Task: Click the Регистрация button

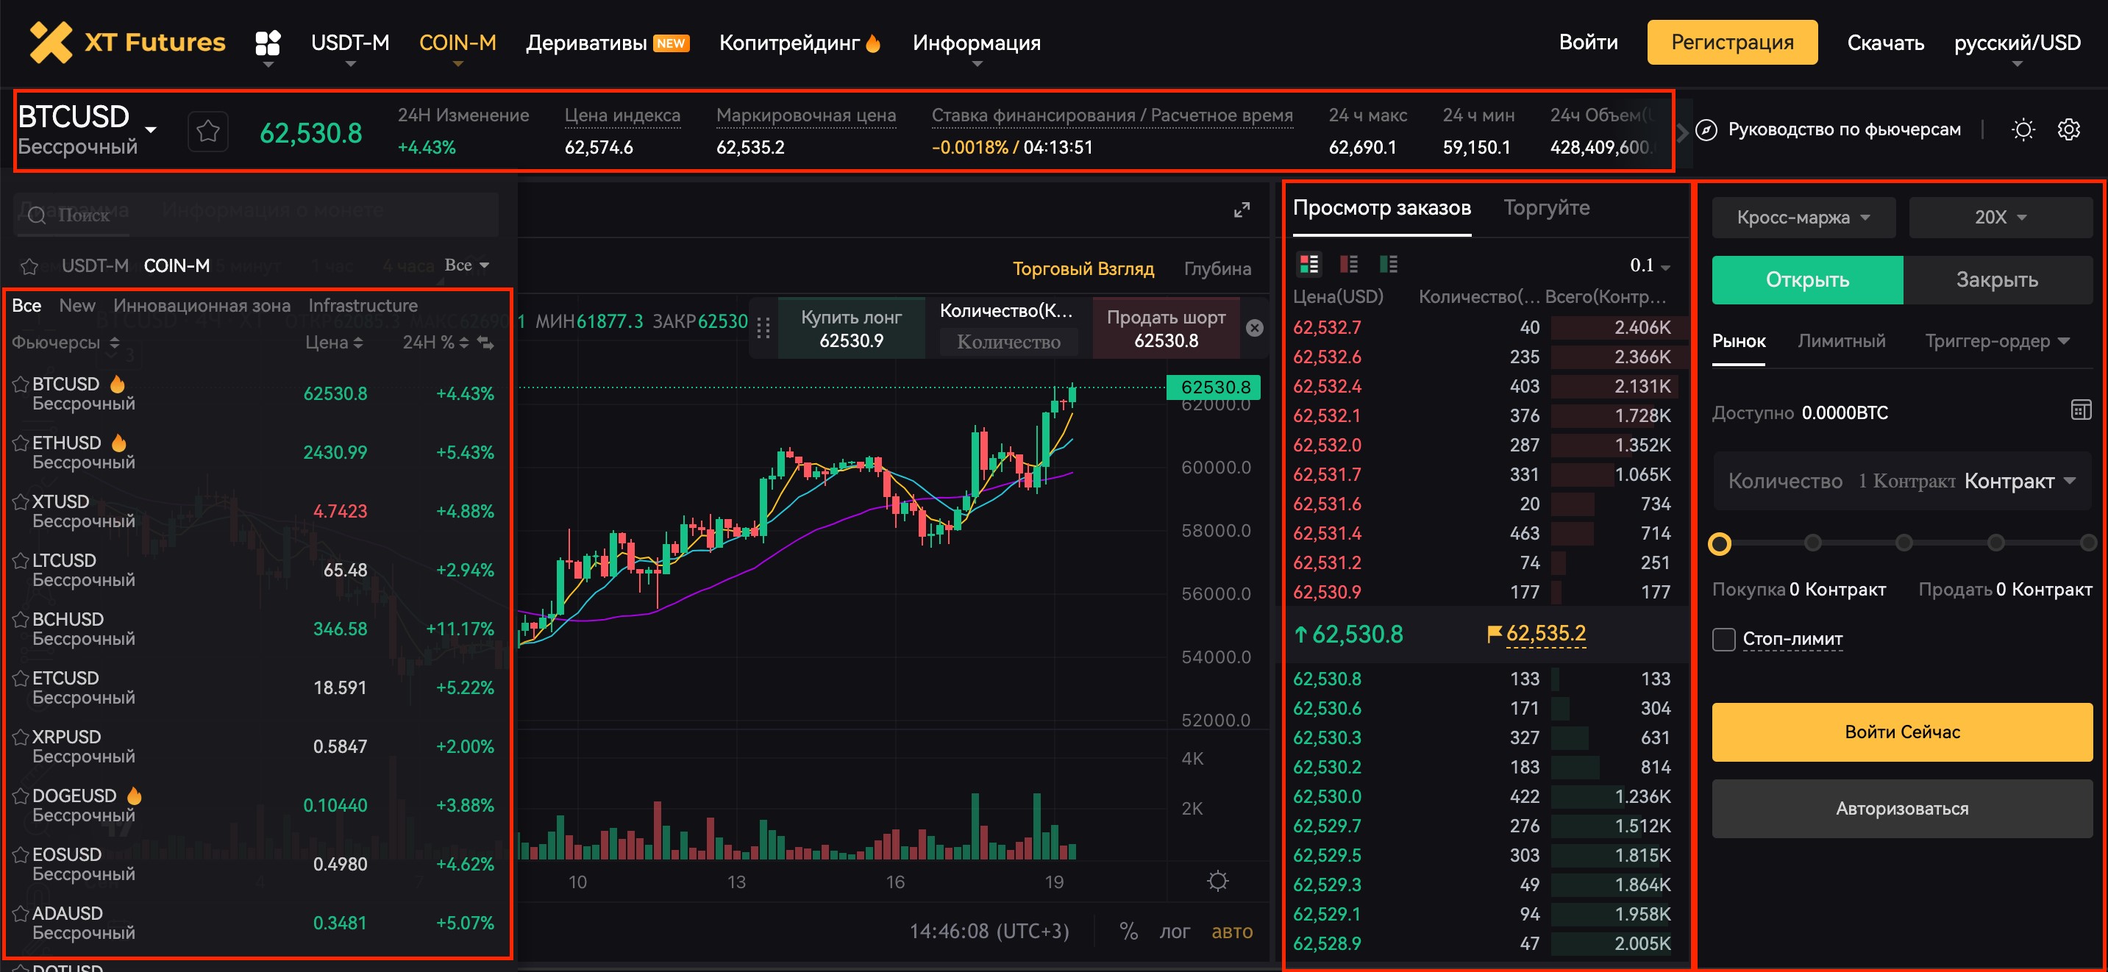Action: pyautogui.click(x=1731, y=43)
